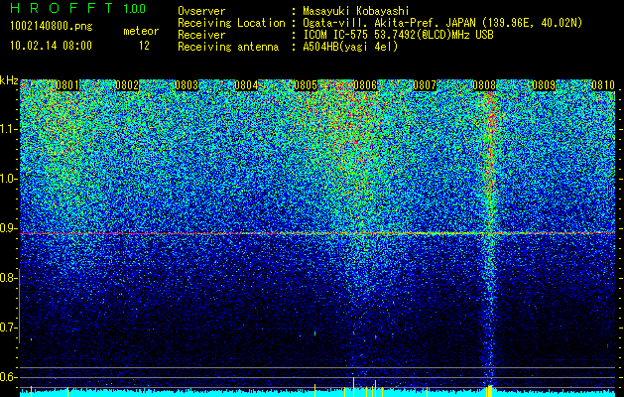Viewport: 624px width, 397px height.
Task: Click the 0807 time marker
Action: pyautogui.click(x=425, y=85)
